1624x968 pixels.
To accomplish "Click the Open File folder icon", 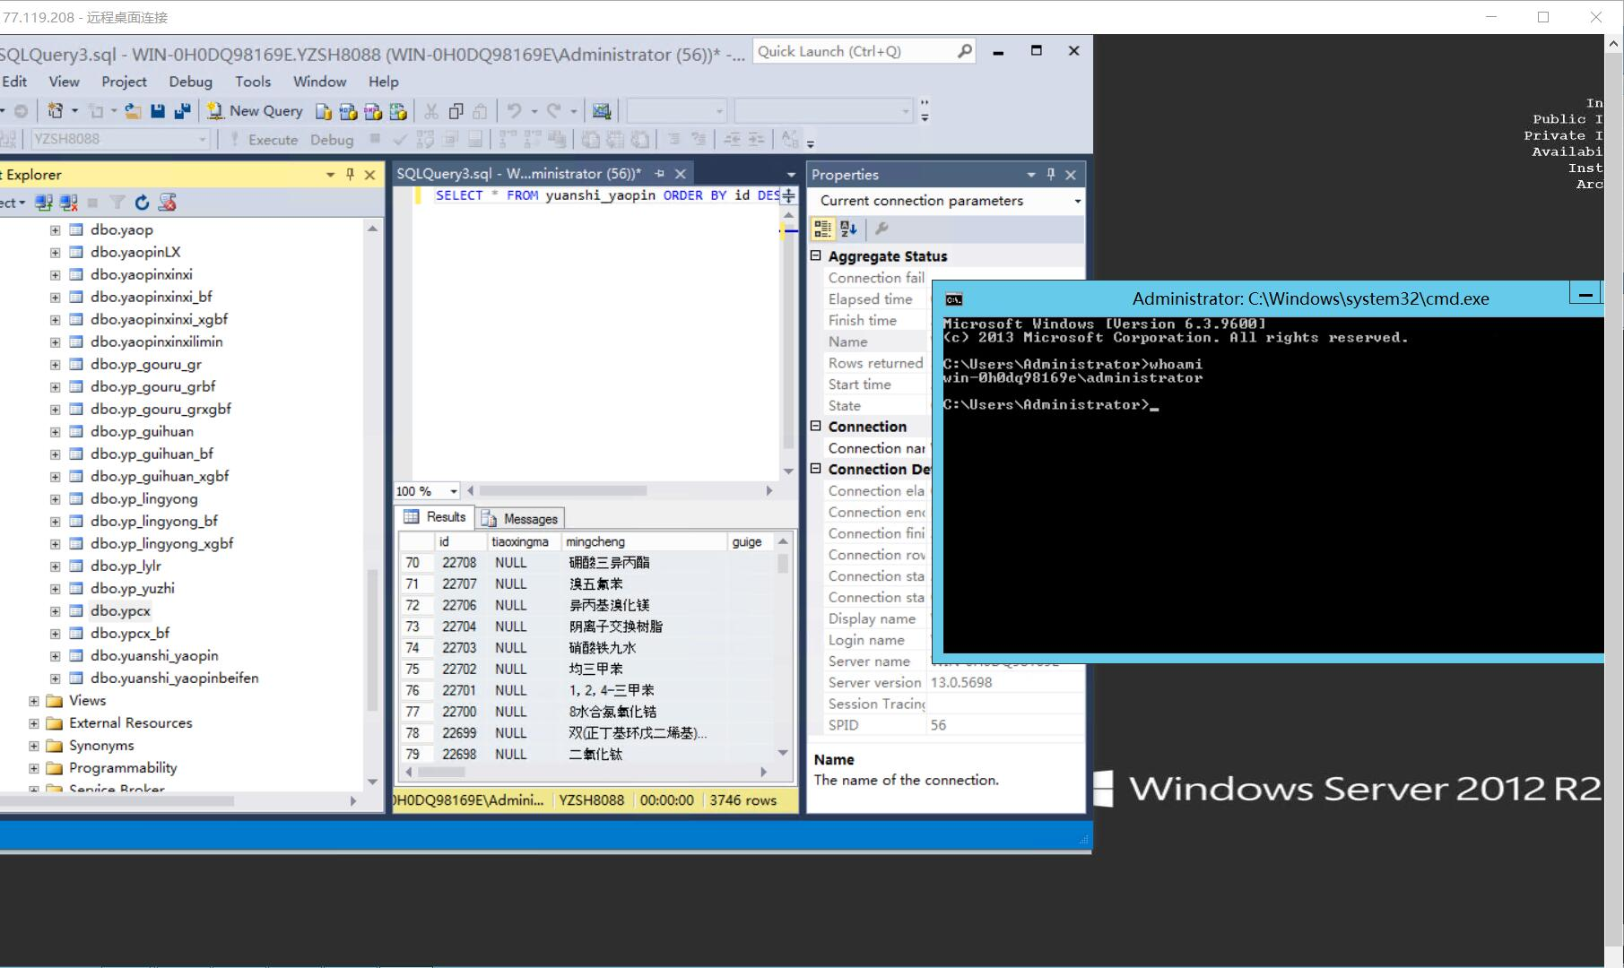I will click(133, 111).
